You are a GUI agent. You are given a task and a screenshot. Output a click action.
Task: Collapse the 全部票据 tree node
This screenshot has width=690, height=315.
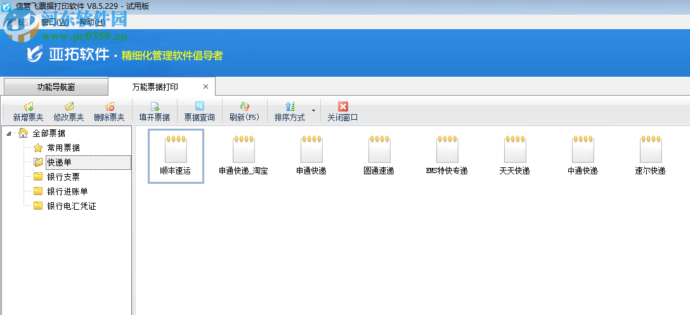pos(10,133)
